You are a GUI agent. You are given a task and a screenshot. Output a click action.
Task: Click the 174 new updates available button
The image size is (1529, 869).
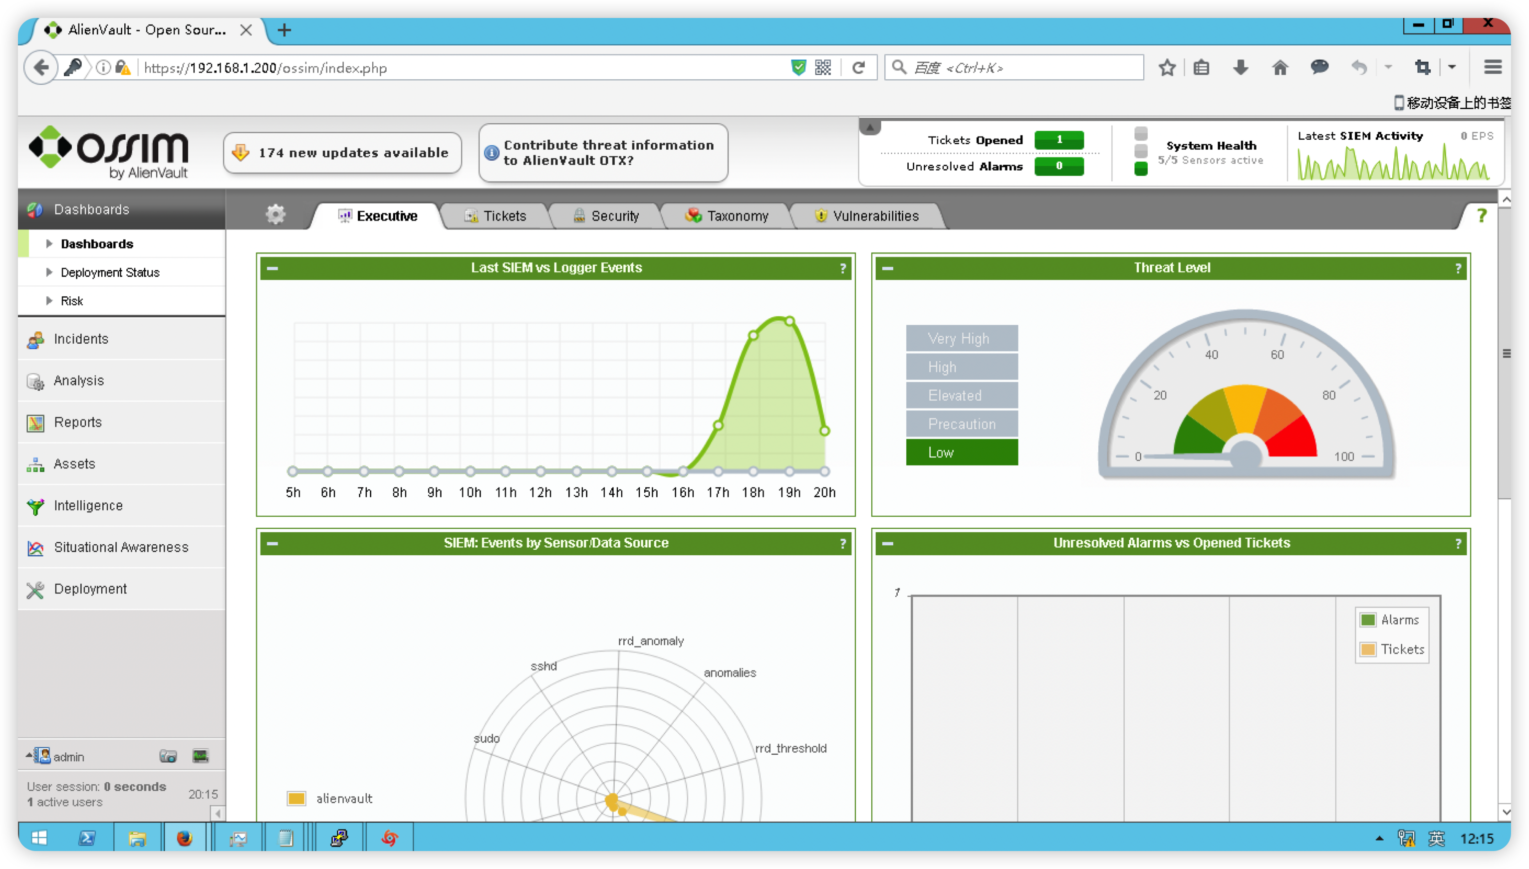342,153
